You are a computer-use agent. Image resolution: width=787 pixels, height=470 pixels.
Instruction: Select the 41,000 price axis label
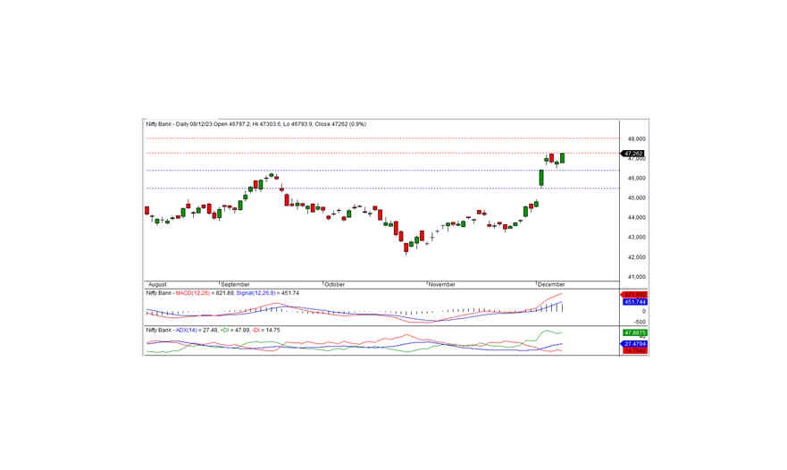pyautogui.click(x=636, y=277)
